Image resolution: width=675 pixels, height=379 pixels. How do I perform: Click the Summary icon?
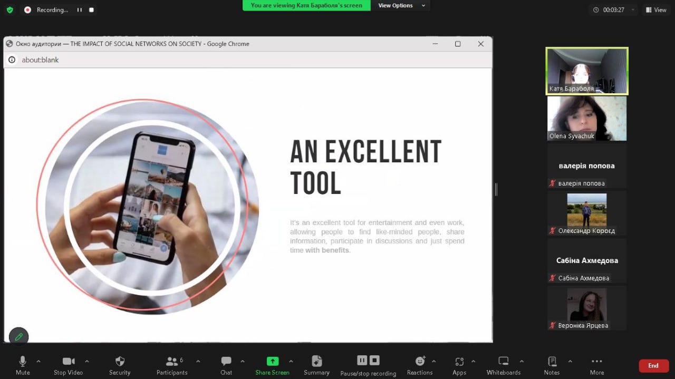316,362
